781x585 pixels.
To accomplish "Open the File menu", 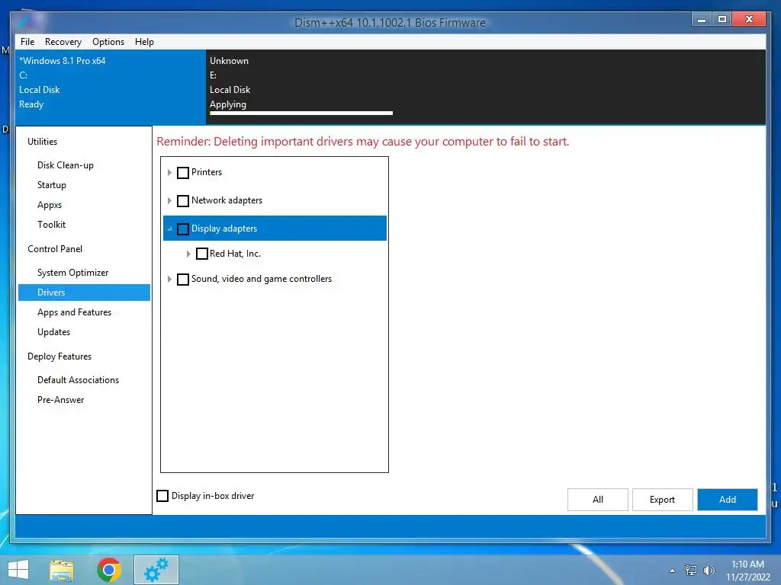I will (x=27, y=42).
